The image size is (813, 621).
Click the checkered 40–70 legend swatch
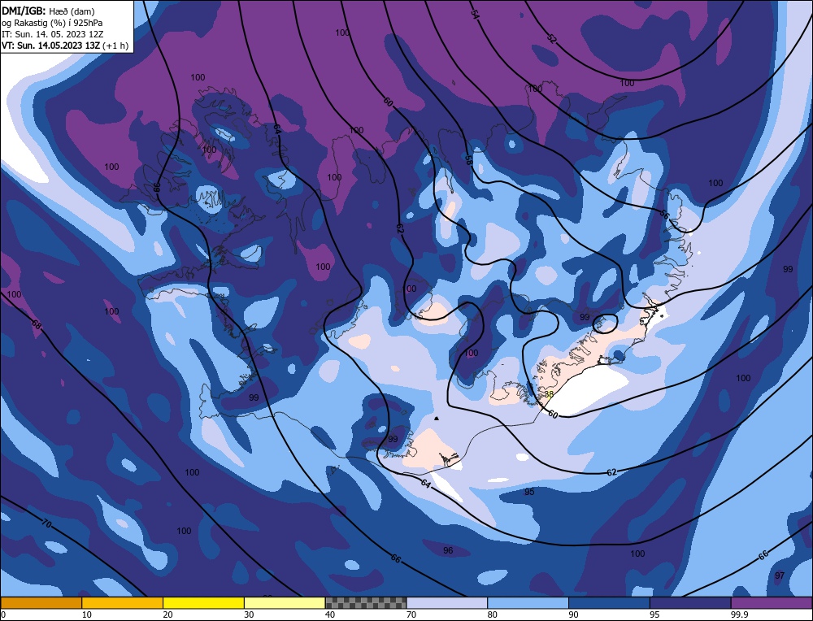(x=366, y=602)
